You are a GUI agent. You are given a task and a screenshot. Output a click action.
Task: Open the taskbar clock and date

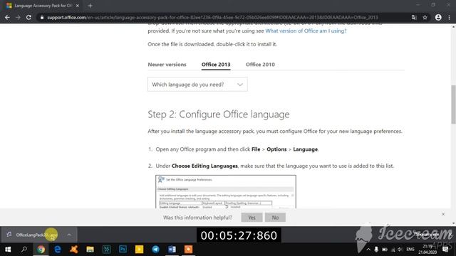pos(427,250)
